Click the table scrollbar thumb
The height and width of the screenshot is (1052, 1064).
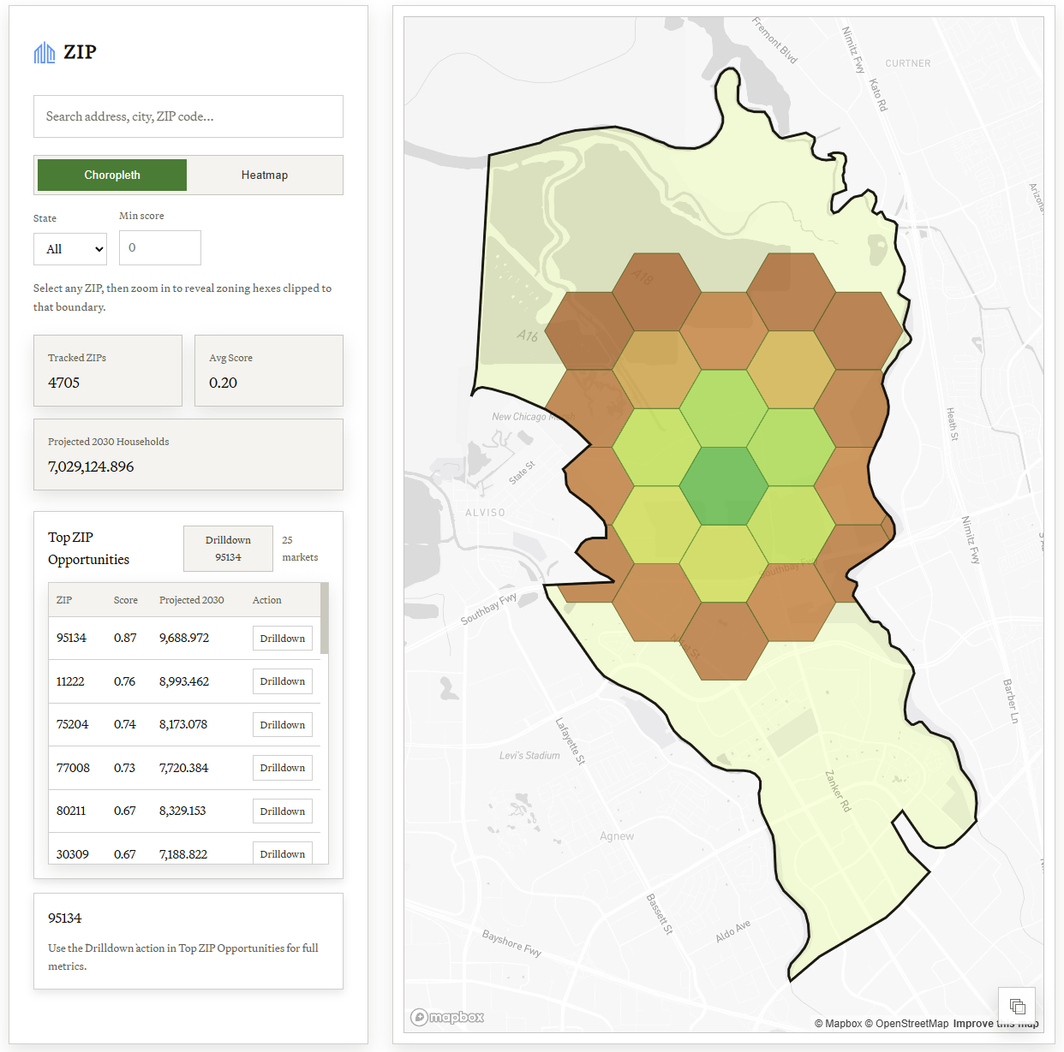point(325,618)
